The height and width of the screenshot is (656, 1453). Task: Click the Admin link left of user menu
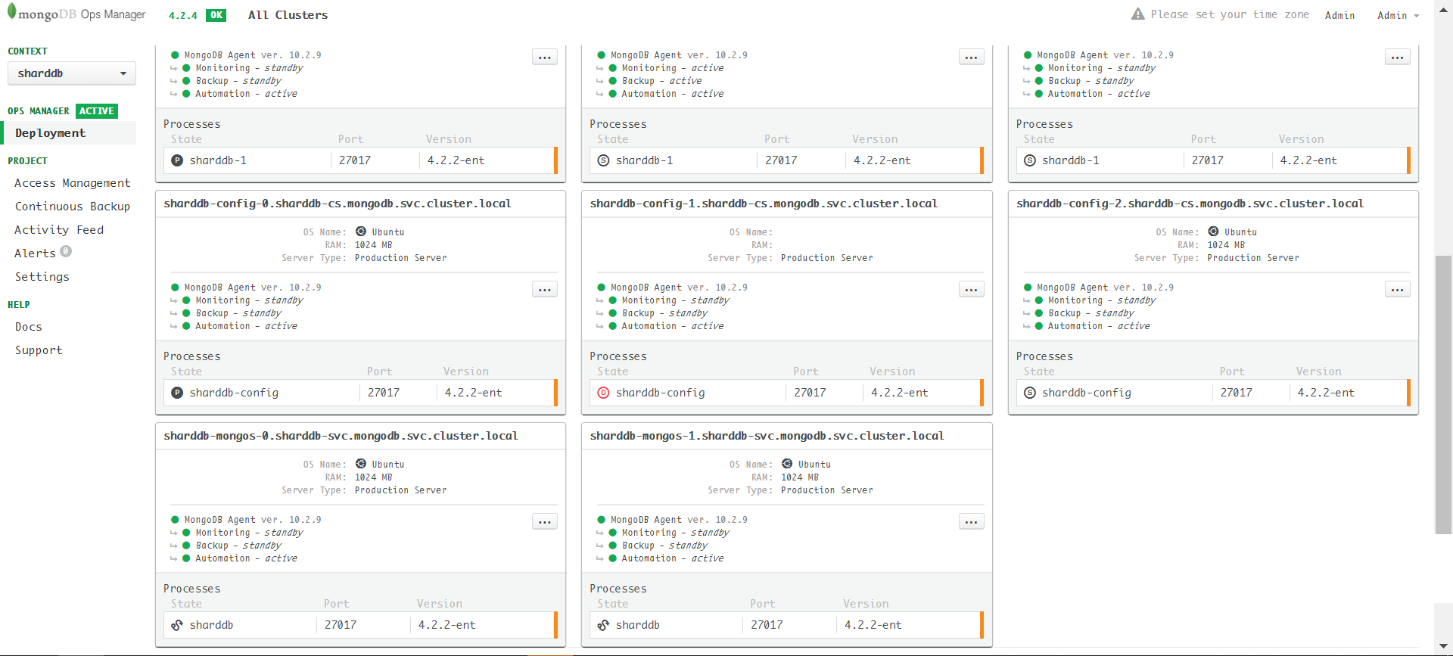coord(1339,15)
